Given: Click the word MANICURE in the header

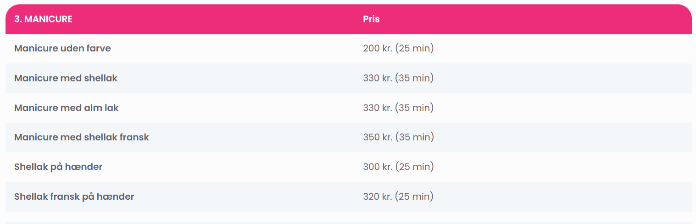Looking at the screenshot, I should pos(48,19).
